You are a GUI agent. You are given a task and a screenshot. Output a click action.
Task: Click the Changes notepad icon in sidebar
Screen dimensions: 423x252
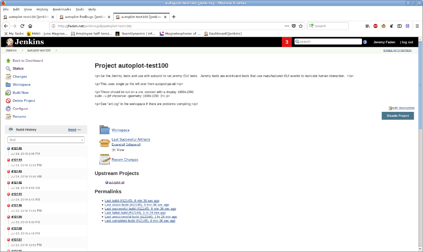click(x=8, y=76)
